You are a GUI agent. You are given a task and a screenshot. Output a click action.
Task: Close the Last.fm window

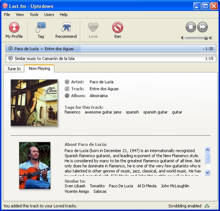pyautogui.click(x=214, y=6)
